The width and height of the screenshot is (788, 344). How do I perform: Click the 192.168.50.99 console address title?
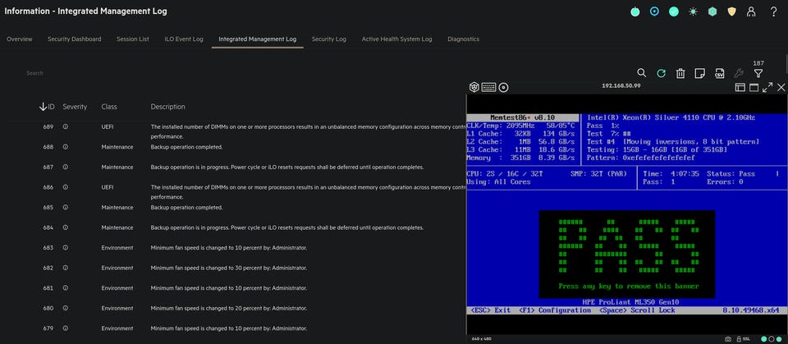(621, 85)
